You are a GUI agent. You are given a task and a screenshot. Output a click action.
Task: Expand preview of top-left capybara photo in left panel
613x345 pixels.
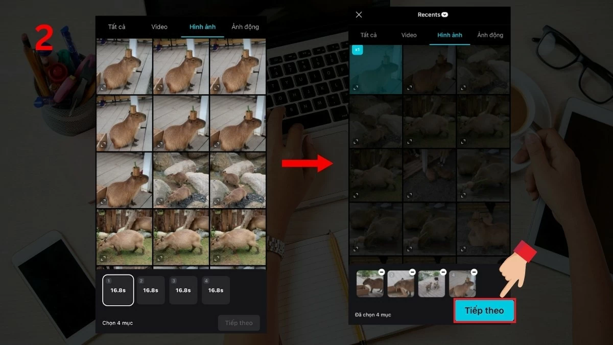pos(104,88)
